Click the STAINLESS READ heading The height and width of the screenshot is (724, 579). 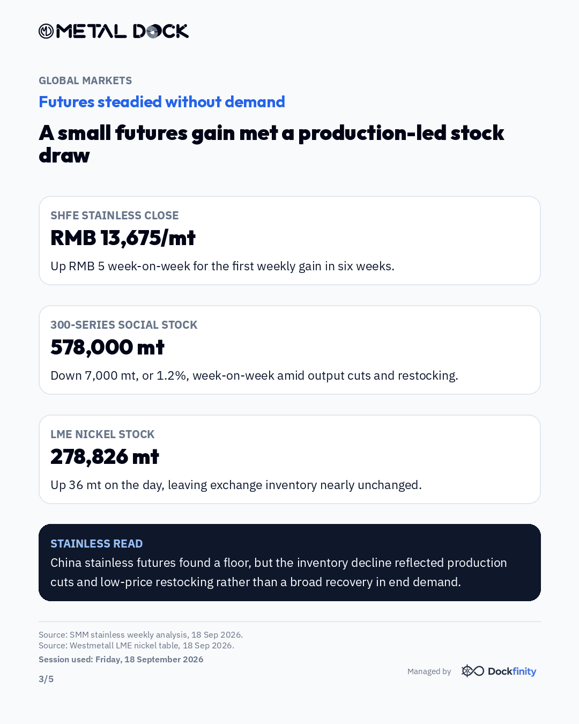[96, 544]
